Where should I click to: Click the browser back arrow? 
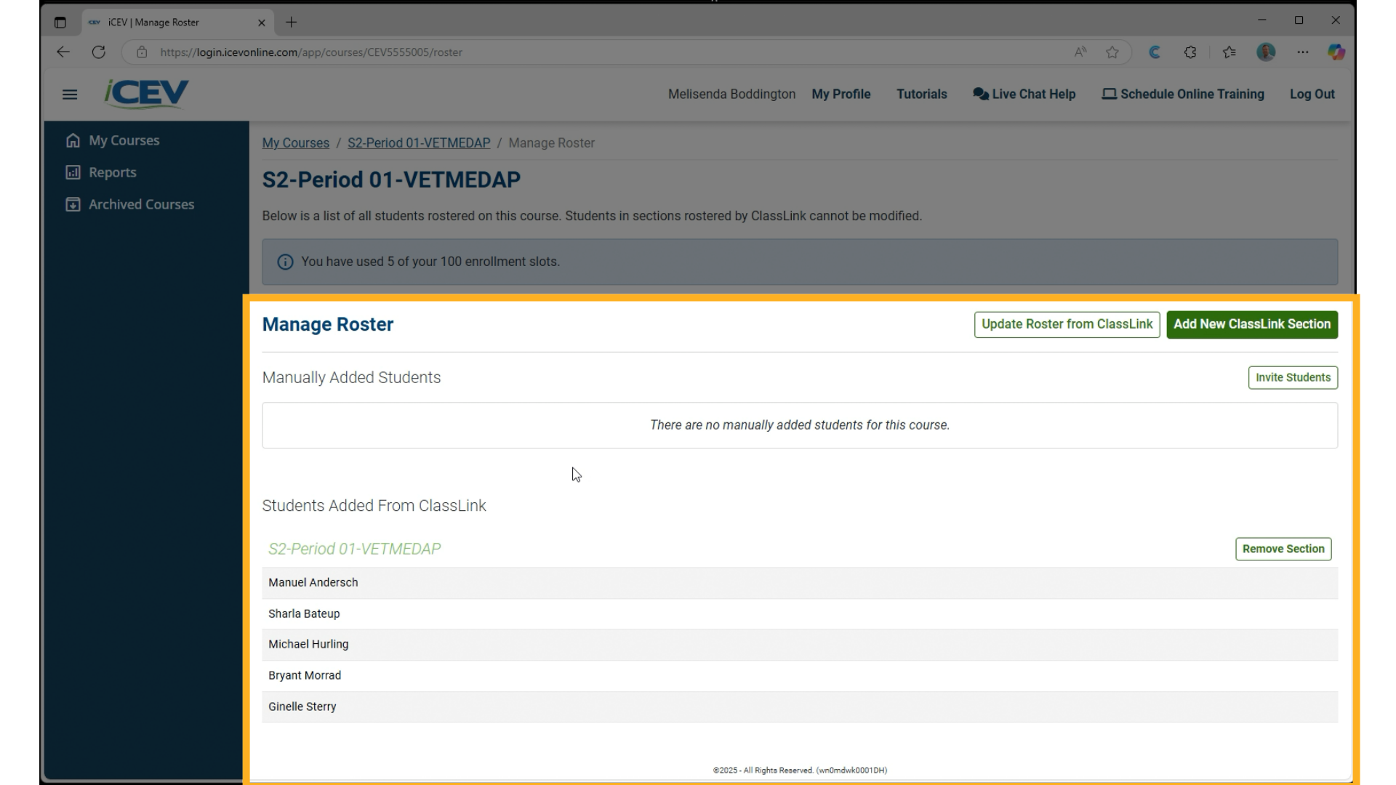(63, 52)
